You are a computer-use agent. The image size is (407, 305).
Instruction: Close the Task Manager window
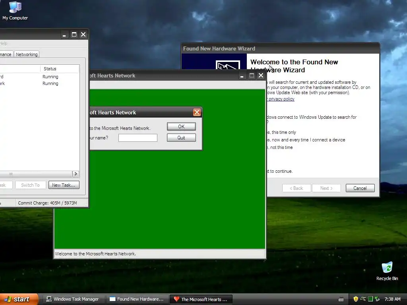point(83,35)
